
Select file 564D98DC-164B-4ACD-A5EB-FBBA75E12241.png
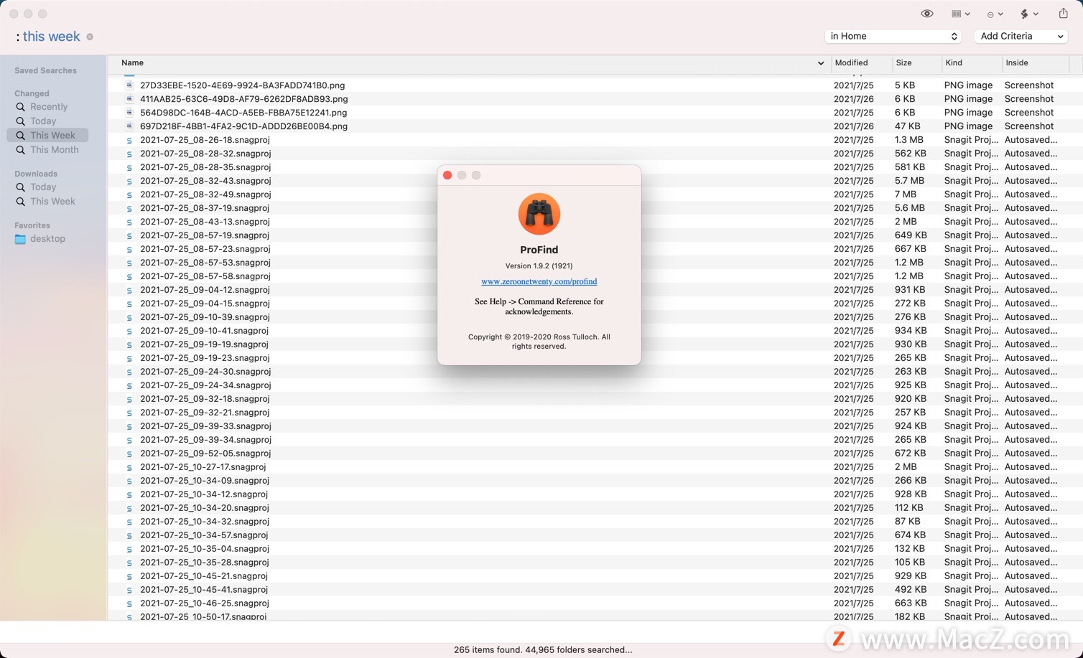pos(243,113)
